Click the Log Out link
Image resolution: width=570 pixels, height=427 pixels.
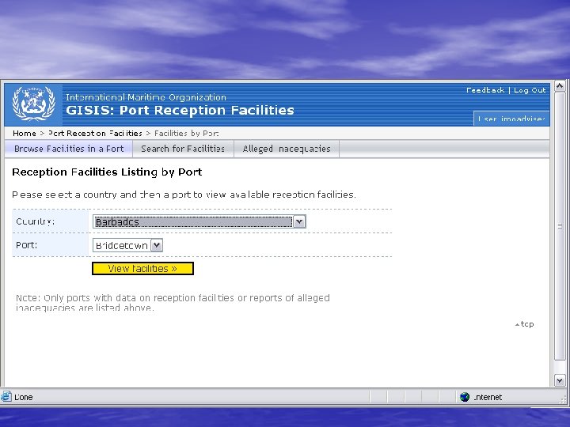point(530,90)
